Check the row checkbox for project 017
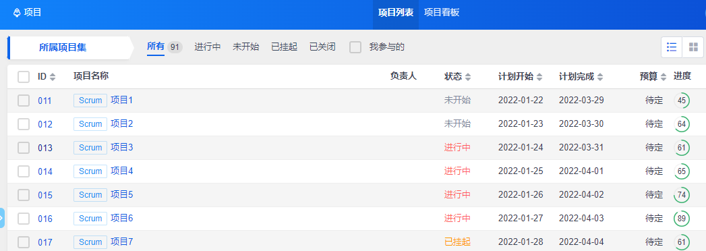706x251 pixels. 24,242
